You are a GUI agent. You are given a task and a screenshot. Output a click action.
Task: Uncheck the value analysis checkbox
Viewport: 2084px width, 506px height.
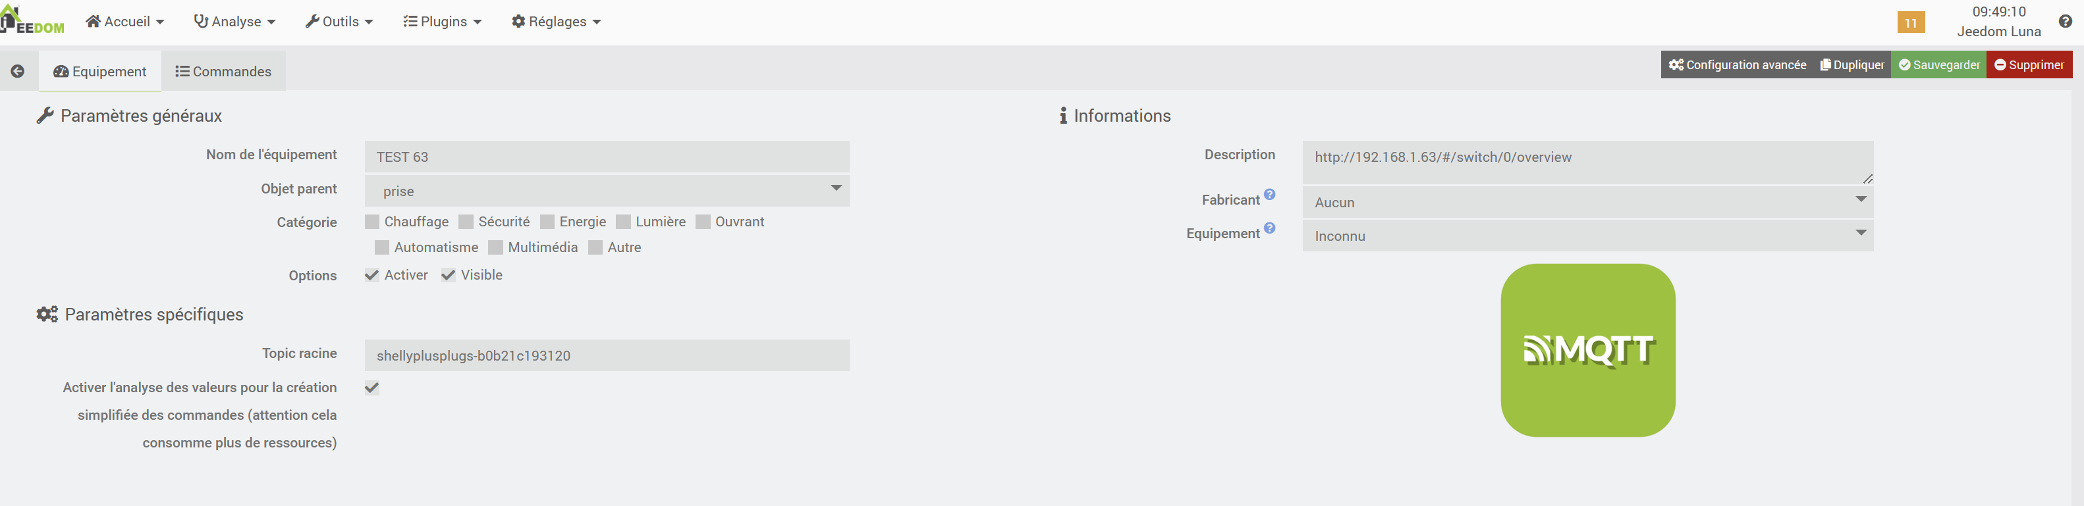tap(372, 388)
